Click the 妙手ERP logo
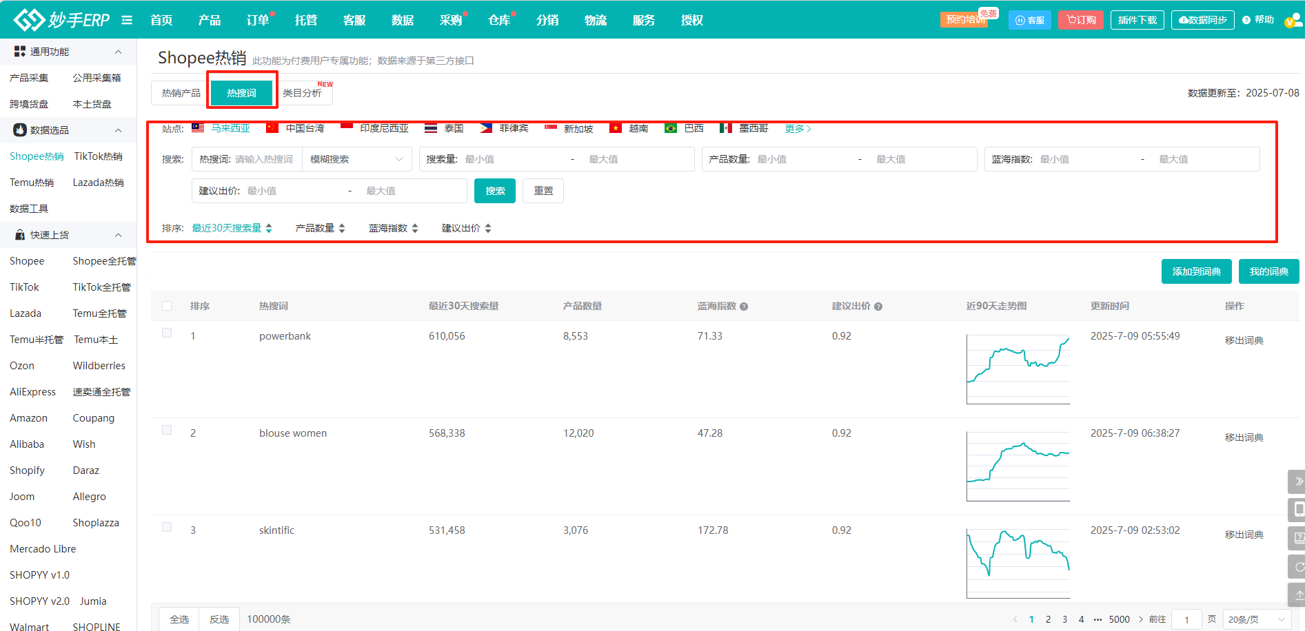The height and width of the screenshot is (631, 1305). click(61, 20)
